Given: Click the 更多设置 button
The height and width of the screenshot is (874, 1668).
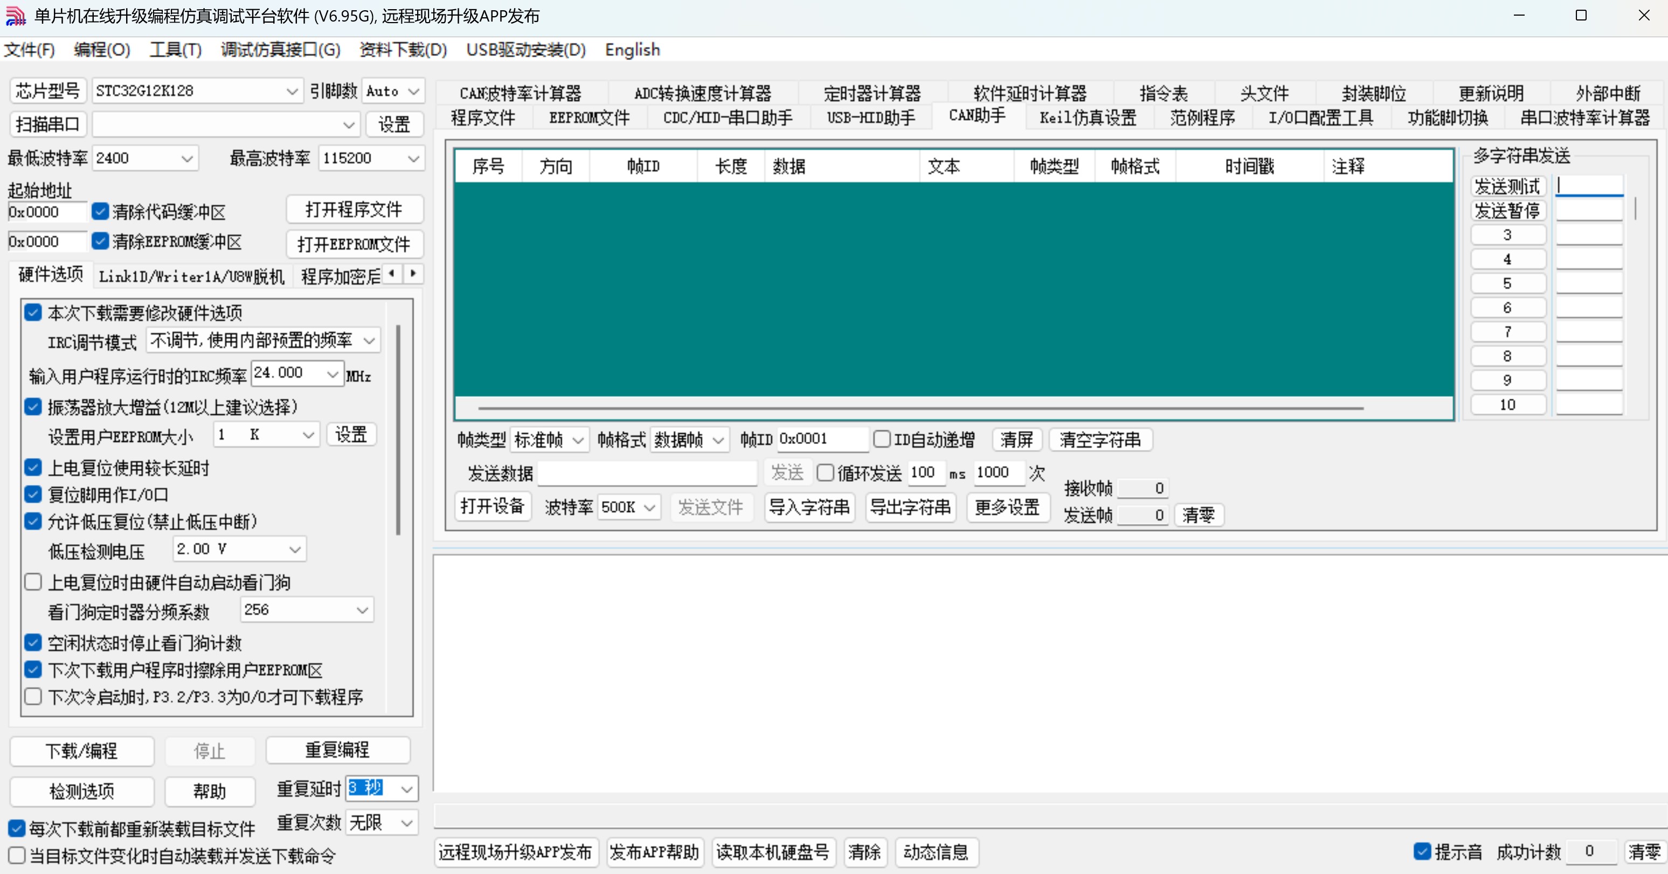Looking at the screenshot, I should [x=1007, y=507].
